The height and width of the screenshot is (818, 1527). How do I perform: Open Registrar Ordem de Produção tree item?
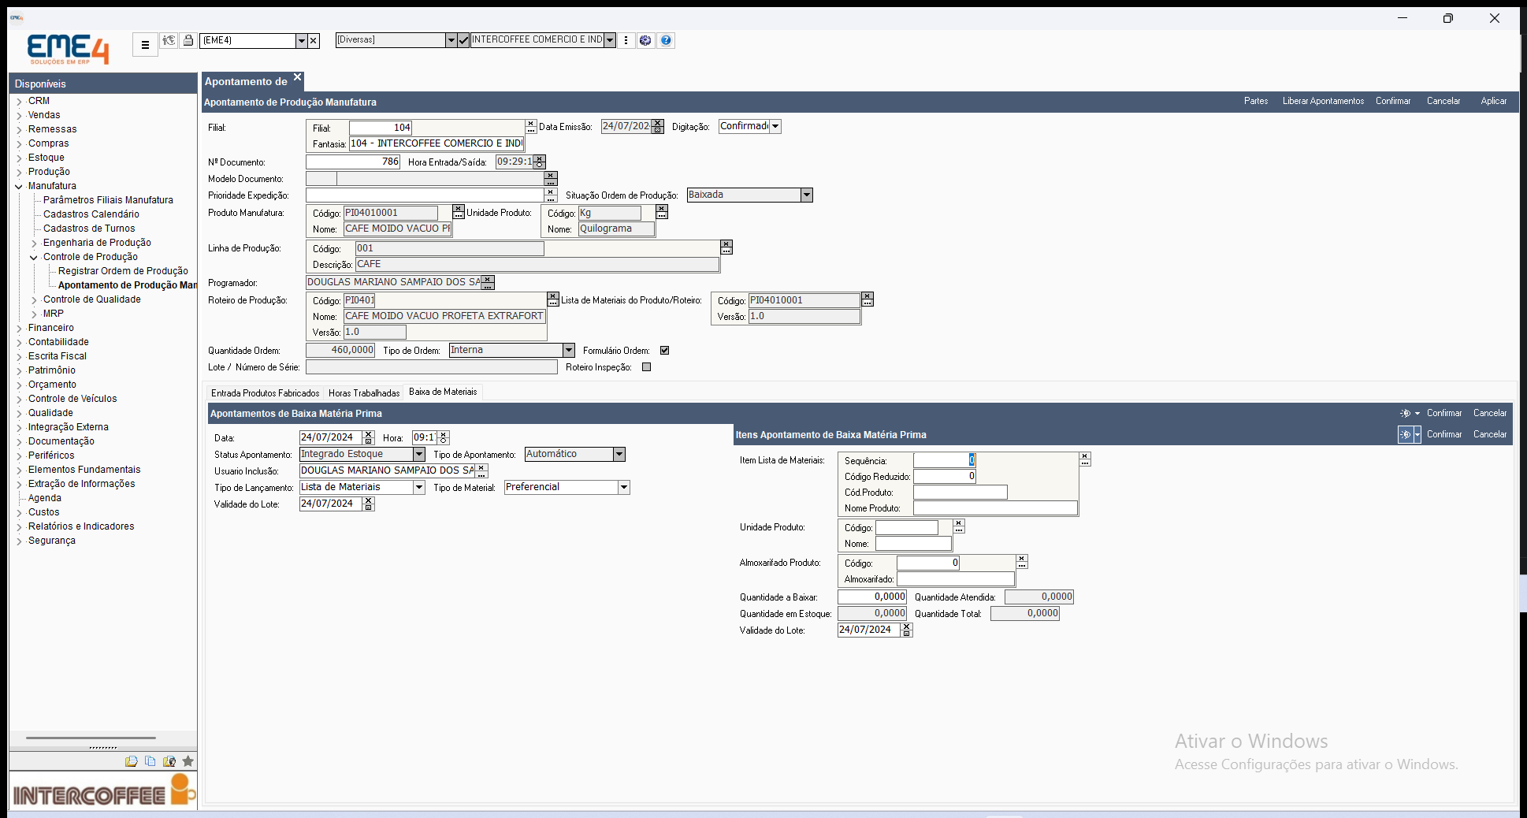coord(123,271)
